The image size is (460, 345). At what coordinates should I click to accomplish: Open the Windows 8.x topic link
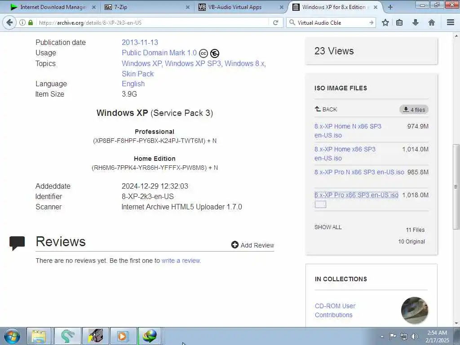tap(245, 63)
